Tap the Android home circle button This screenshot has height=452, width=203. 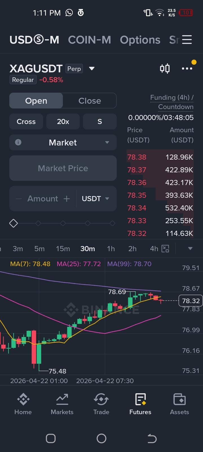click(x=101, y=438)
